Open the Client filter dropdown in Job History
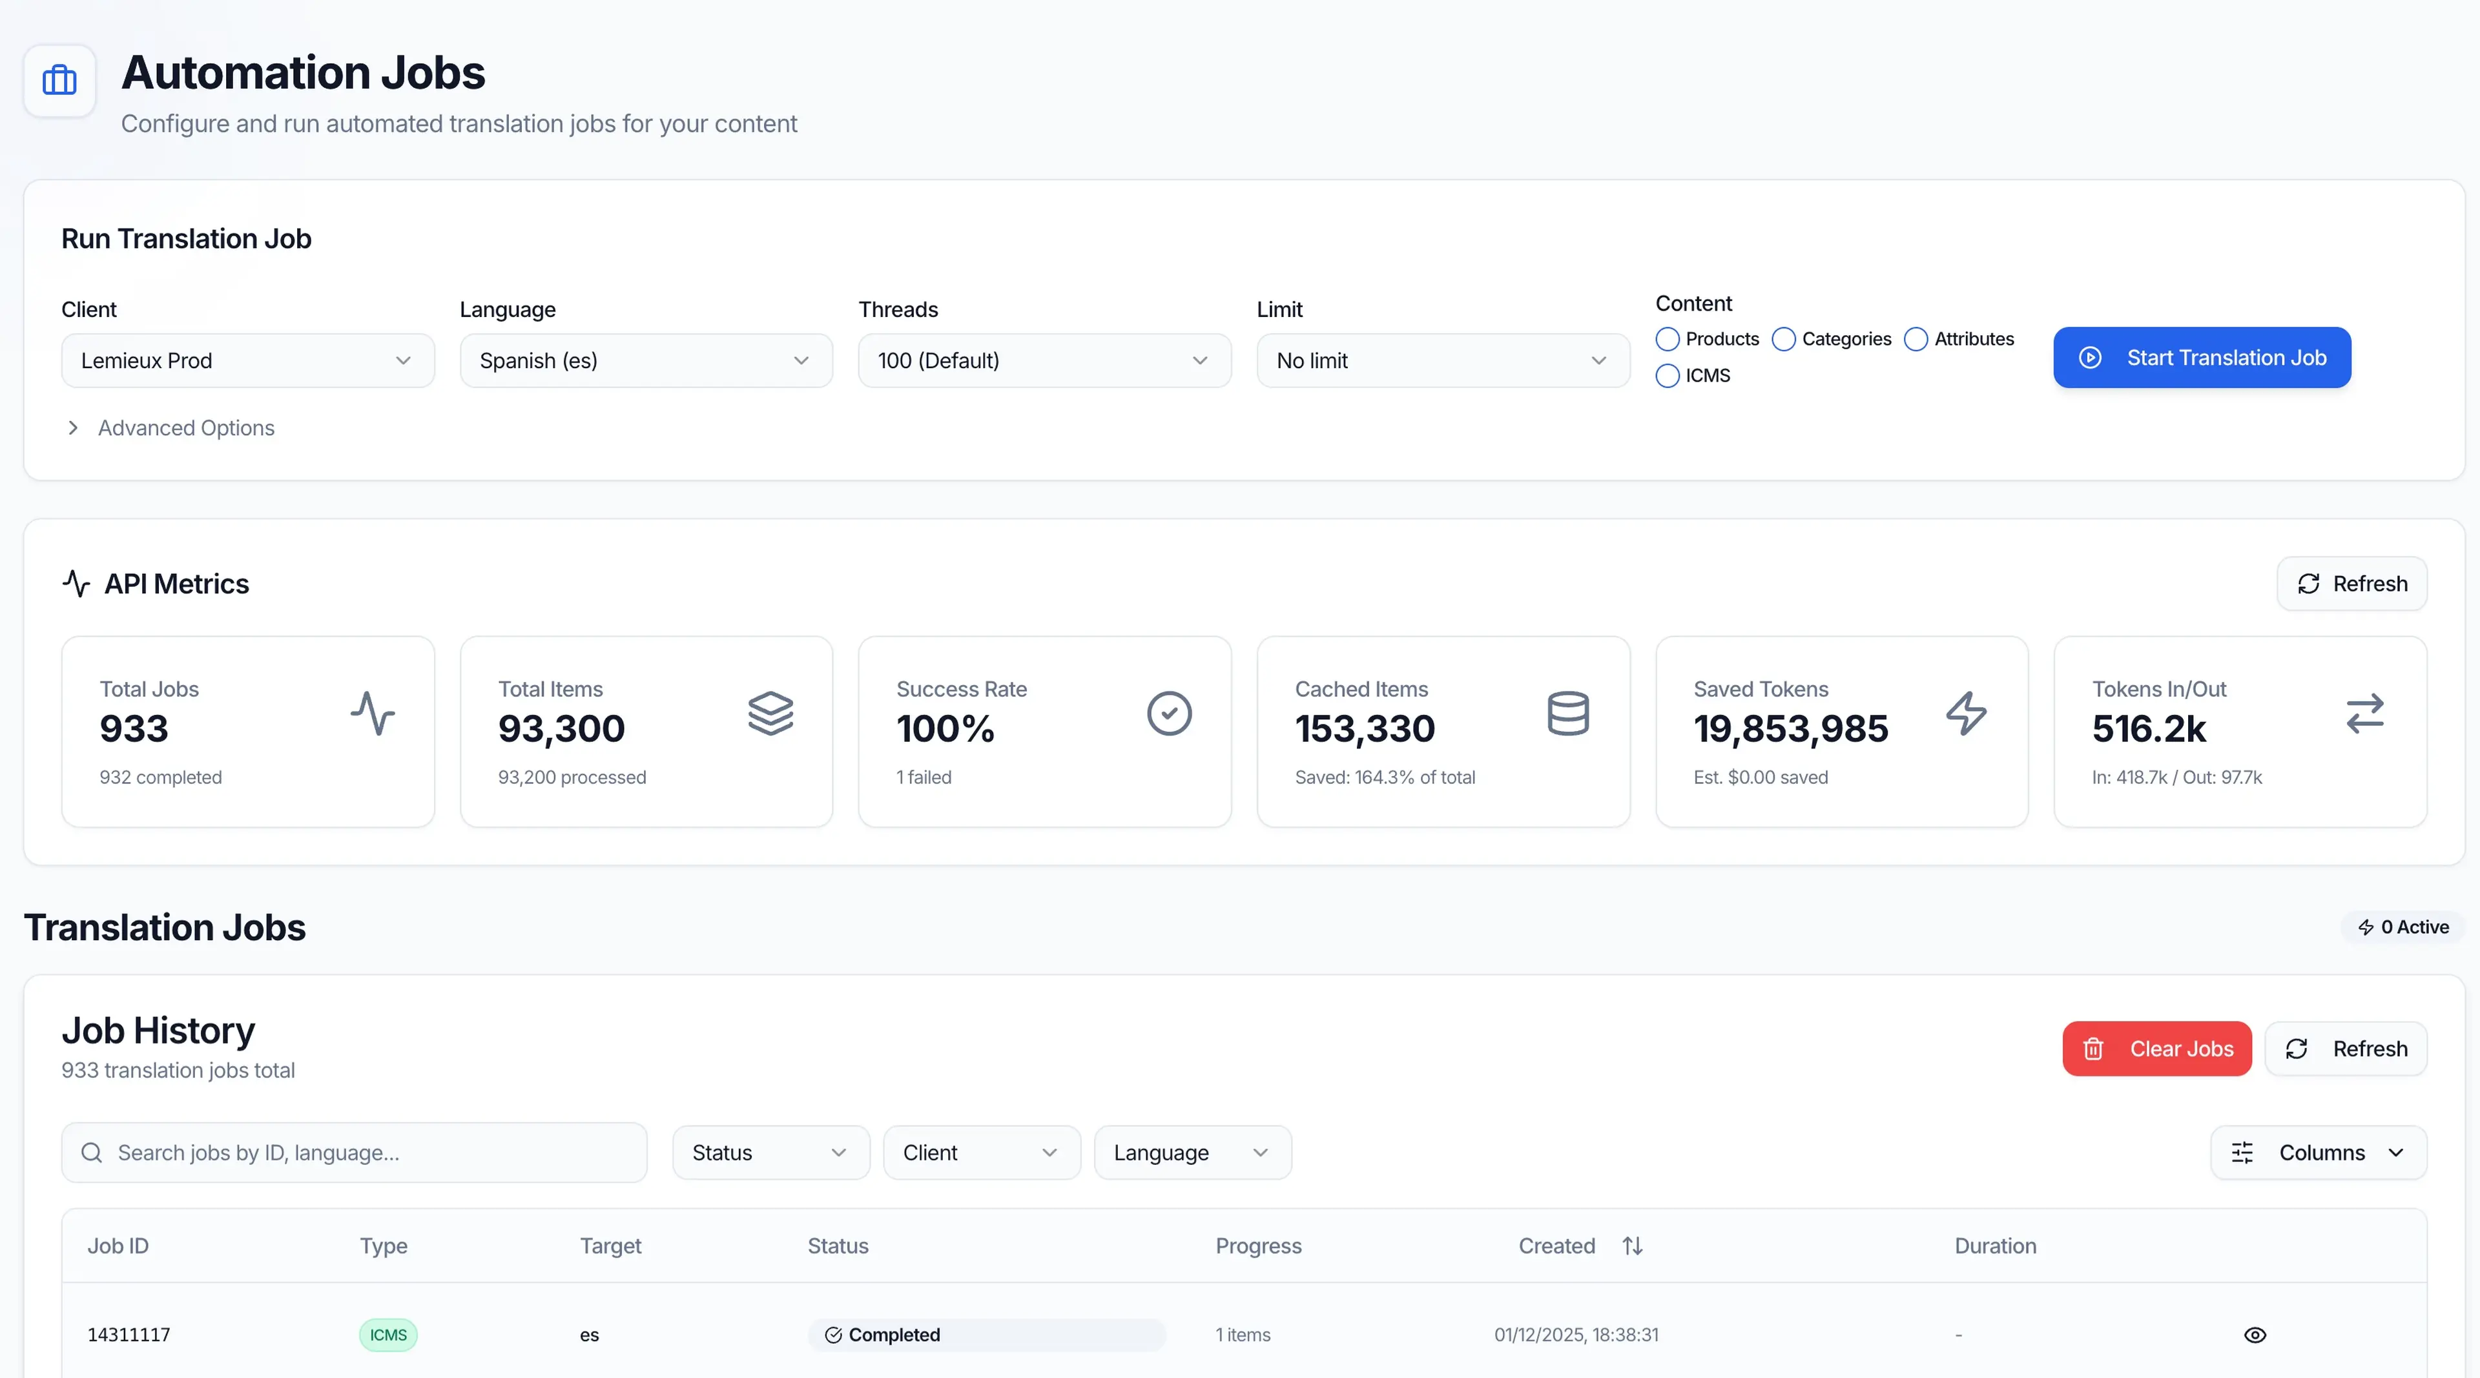The width and height of the screenshot is (2480, 1378). 982,1153
